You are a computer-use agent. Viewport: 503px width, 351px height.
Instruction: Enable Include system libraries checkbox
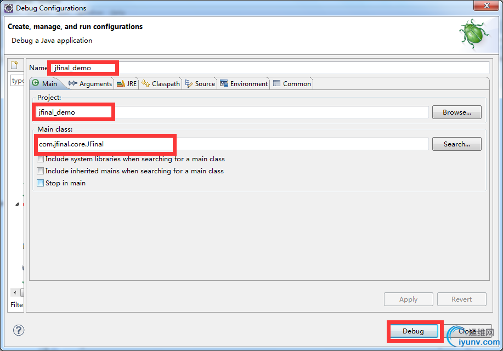coord(40,159)
